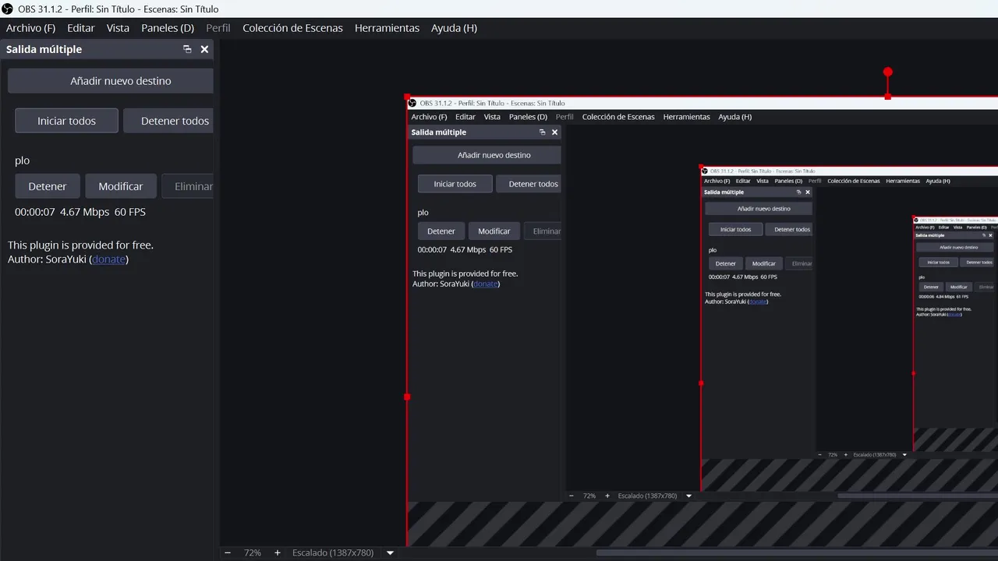Screen dimensions: 998x561
Task: Open the Archivo (F) menu
Action: (x=30, y=28)
